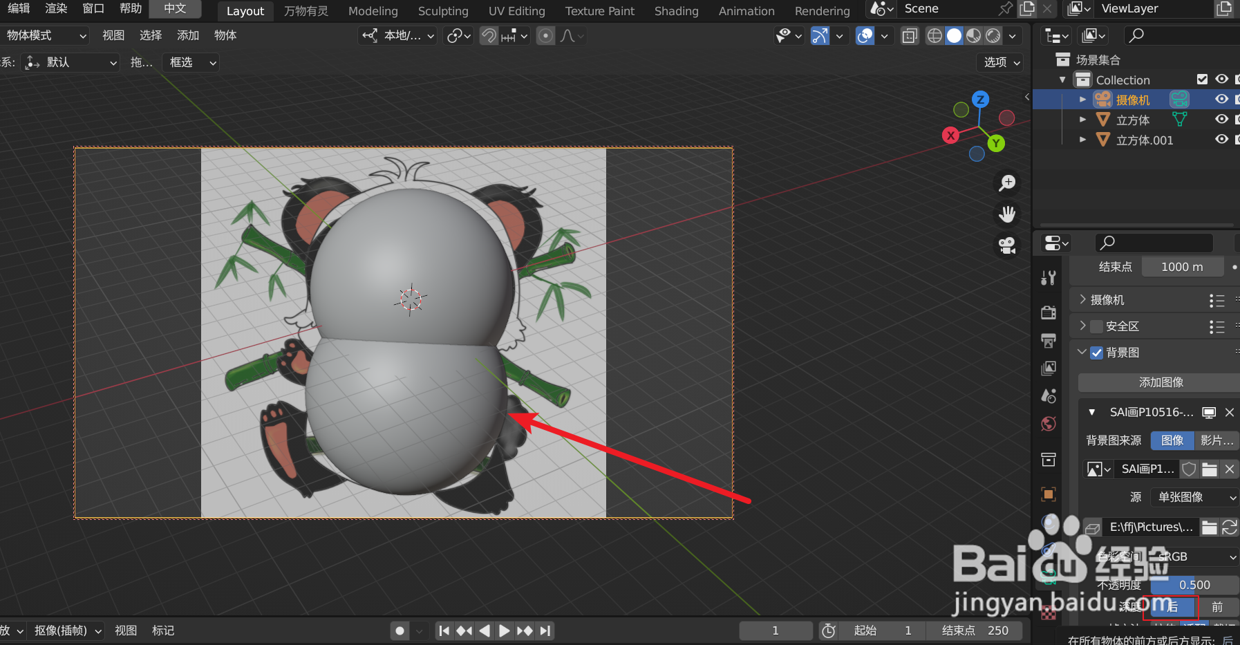This screenshot has width=1240, height=645.
Task: Open the viewport shading options dropdown
Action: [1013, 36]
